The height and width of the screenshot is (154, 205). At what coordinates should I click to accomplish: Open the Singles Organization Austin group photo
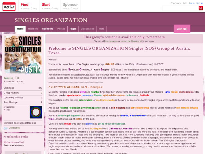click(x=23, y=54)
